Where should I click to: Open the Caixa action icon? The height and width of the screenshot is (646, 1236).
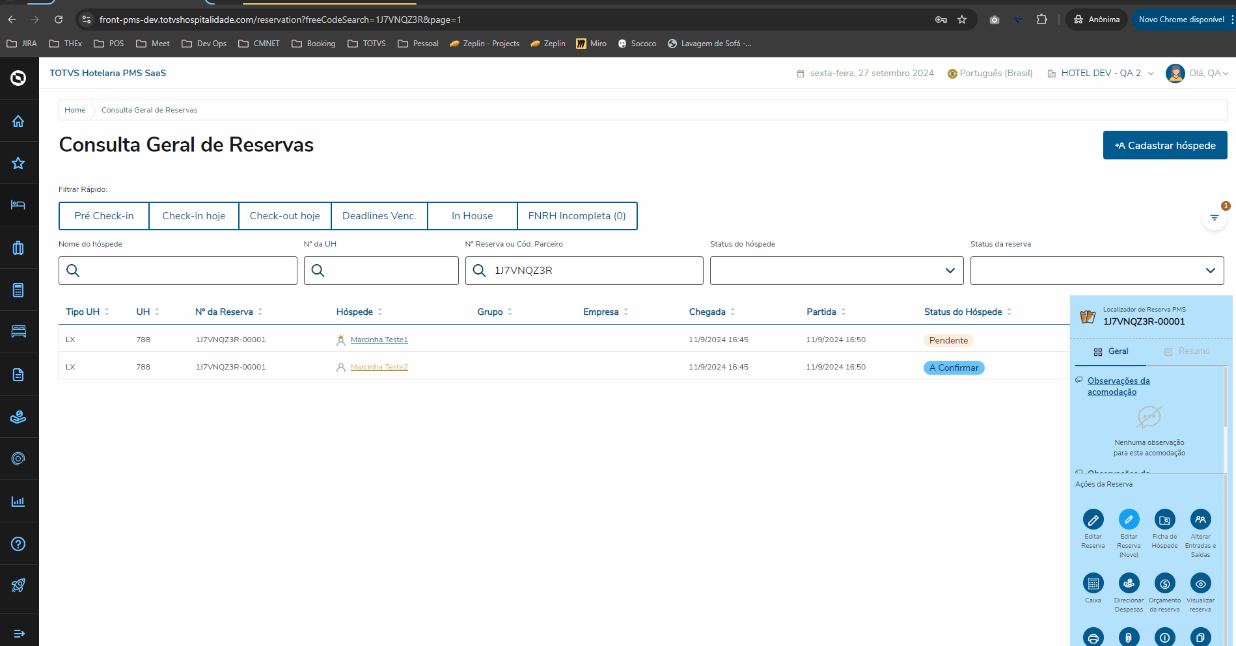[x=1093, y=583]
